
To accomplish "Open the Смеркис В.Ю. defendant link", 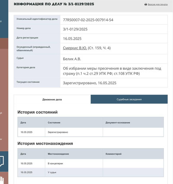I will 75,48.
